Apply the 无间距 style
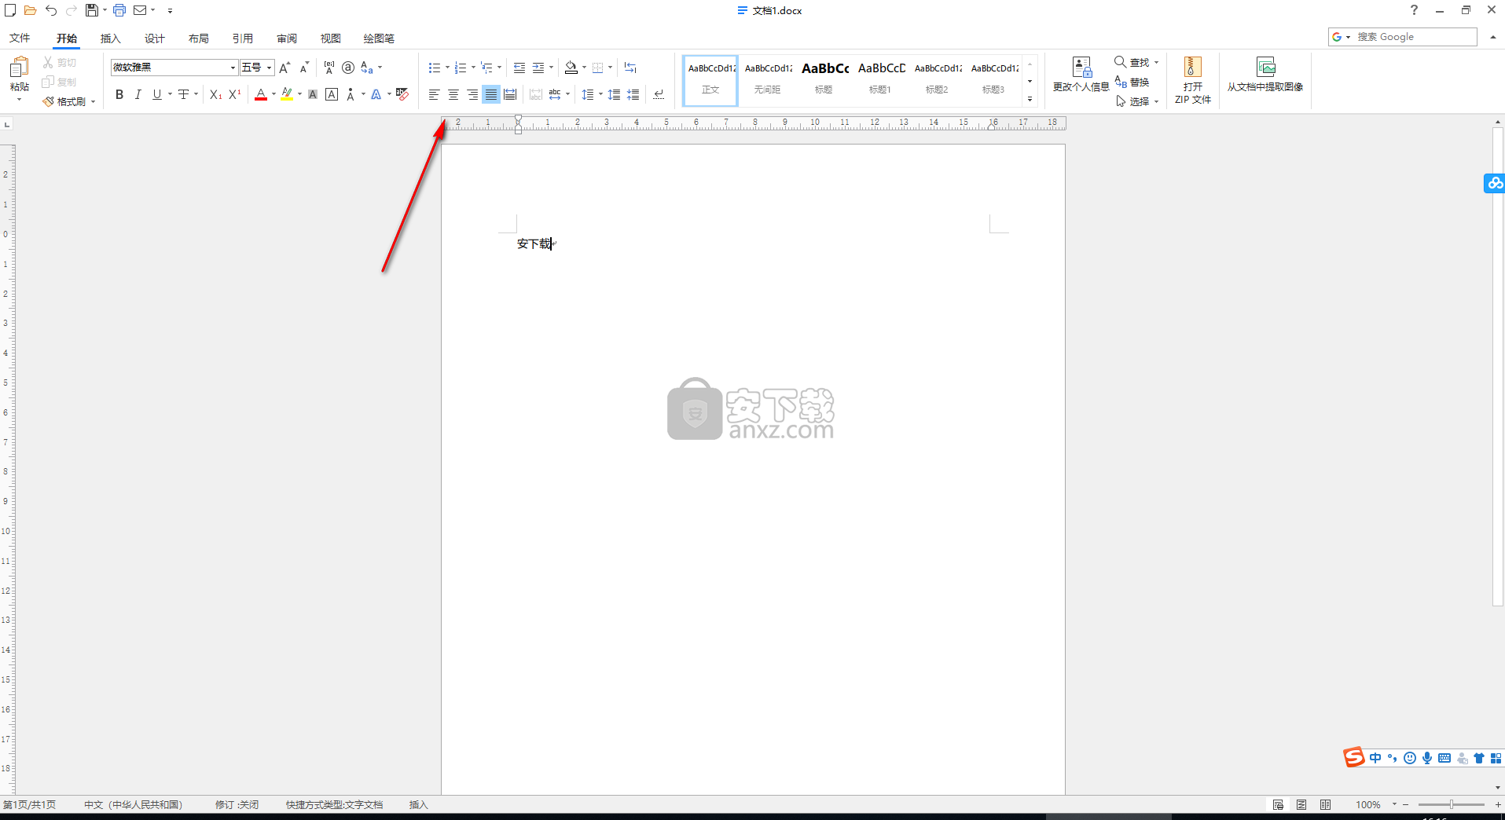This screenshot has height=820, width=1505. [x=768, y=79]
